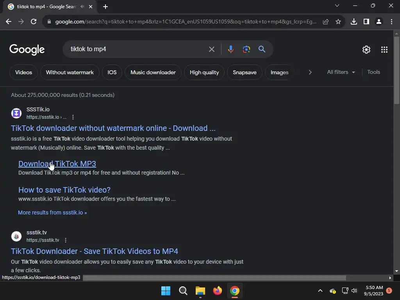Open the network display tray icon
Image resolution: width=400 pixels, height=300 pixels.
click(345, 291)
